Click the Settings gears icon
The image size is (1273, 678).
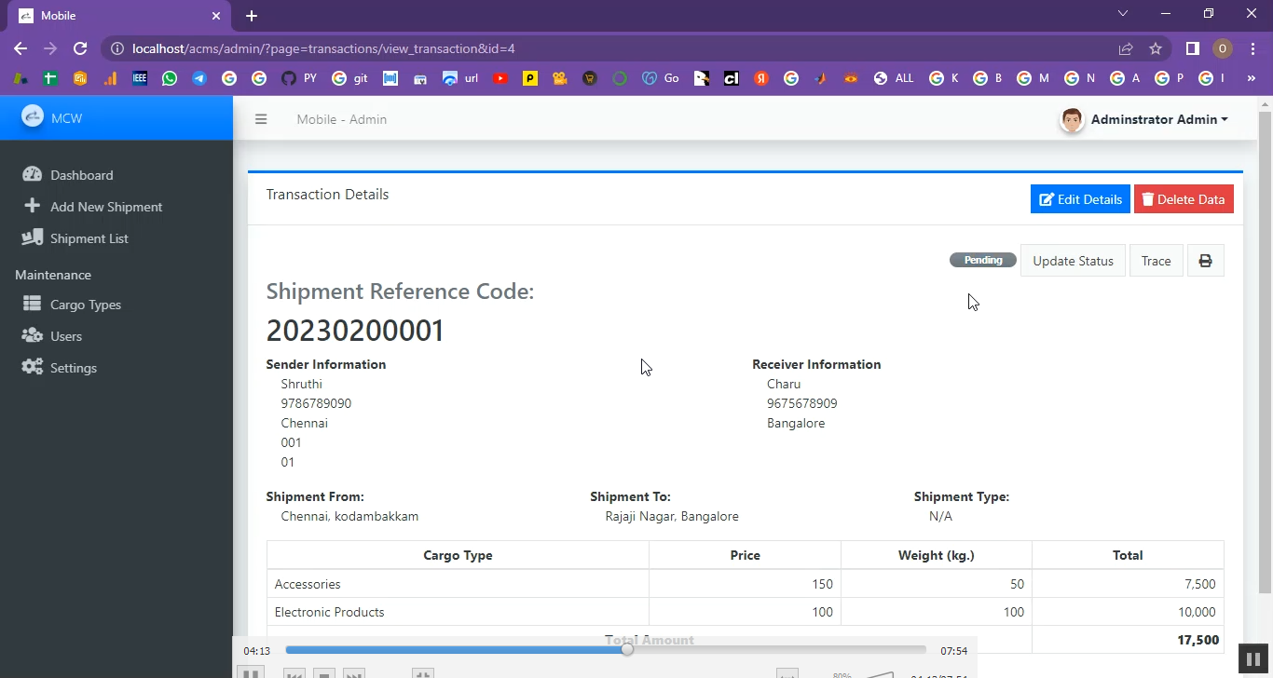(x=33, y=367)
